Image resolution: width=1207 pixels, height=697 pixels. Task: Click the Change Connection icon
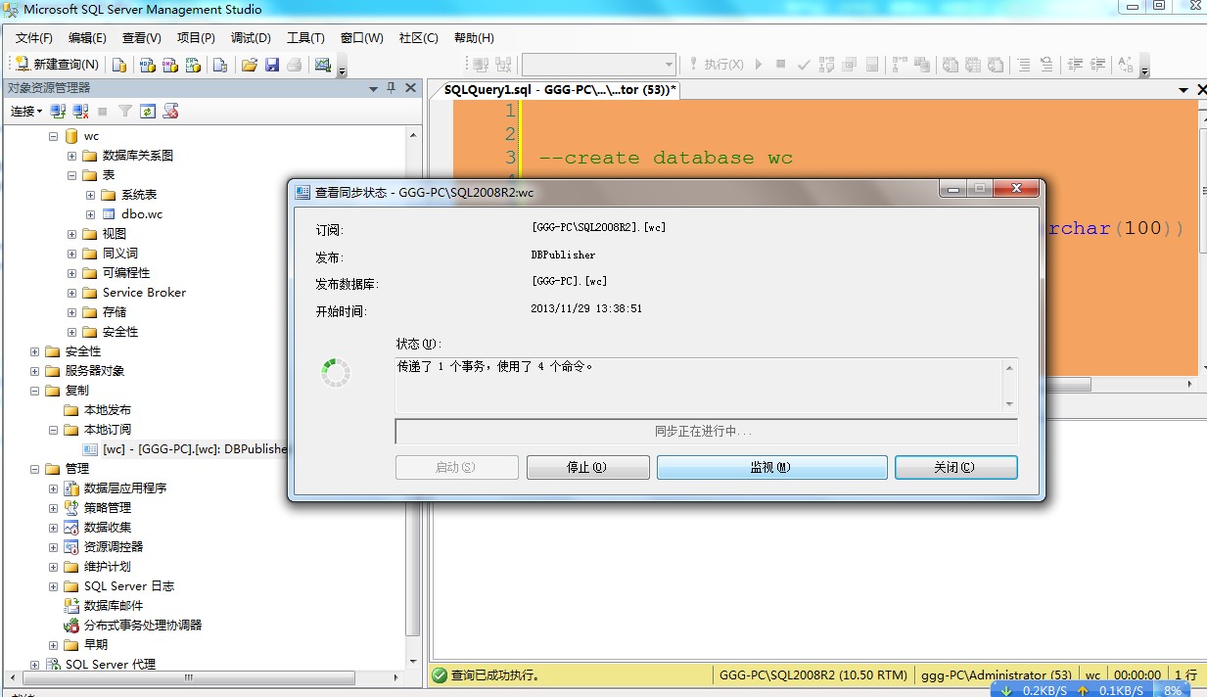(504, 65)
